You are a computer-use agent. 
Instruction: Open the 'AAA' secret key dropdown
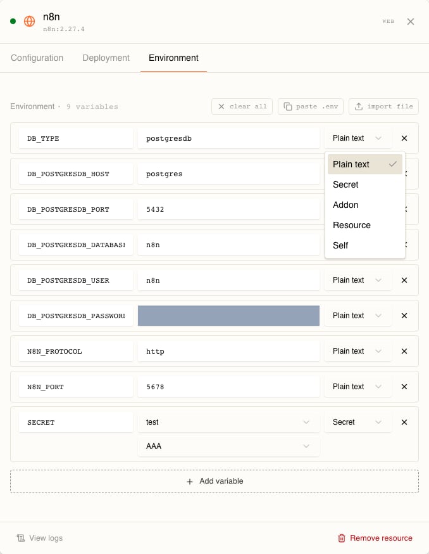(228, 446)
